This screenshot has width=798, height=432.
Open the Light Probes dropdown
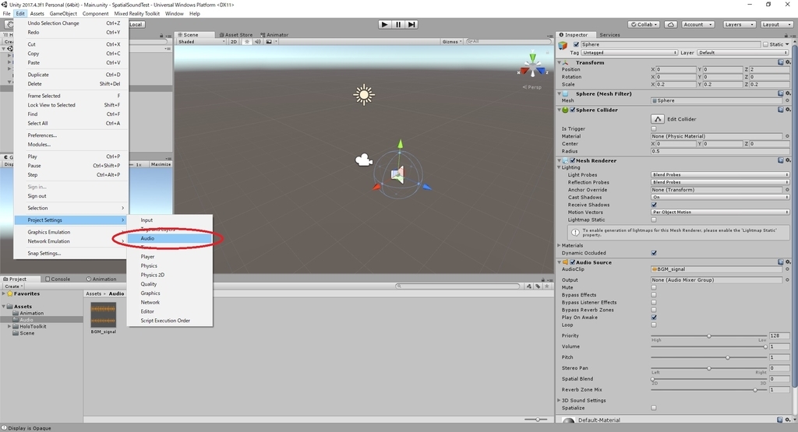click(720, 175)
